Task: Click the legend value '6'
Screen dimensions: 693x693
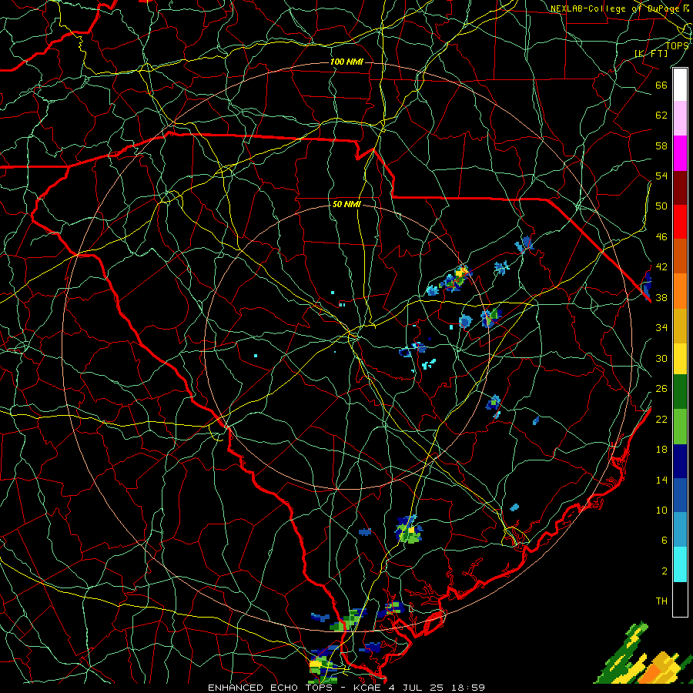Action: pos(665,541)
